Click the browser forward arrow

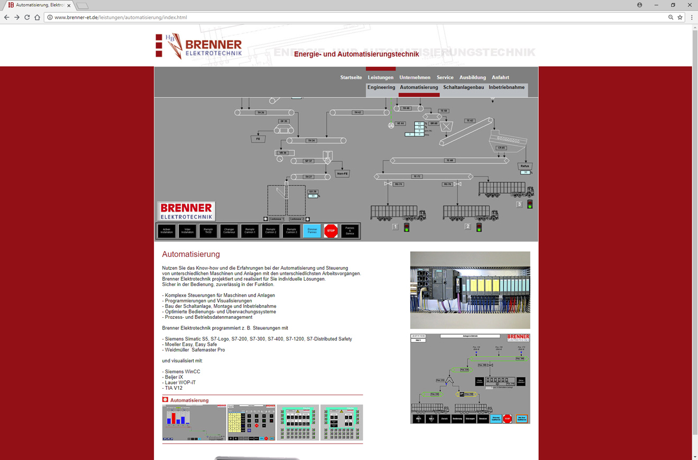pyautogui.click(x=17, y=17)
